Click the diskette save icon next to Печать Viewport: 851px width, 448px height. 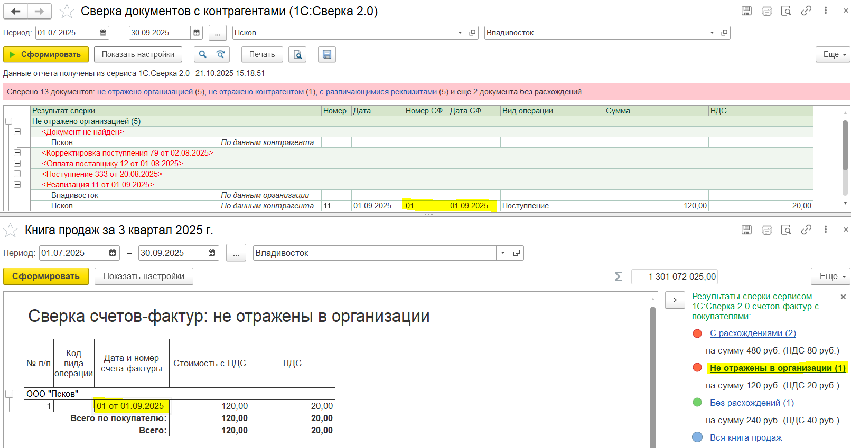327,54
